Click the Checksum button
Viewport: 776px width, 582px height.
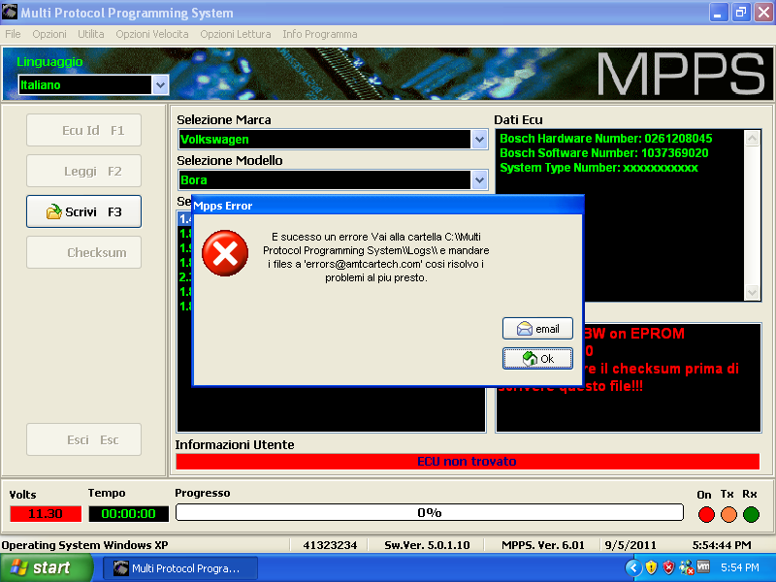83,252
